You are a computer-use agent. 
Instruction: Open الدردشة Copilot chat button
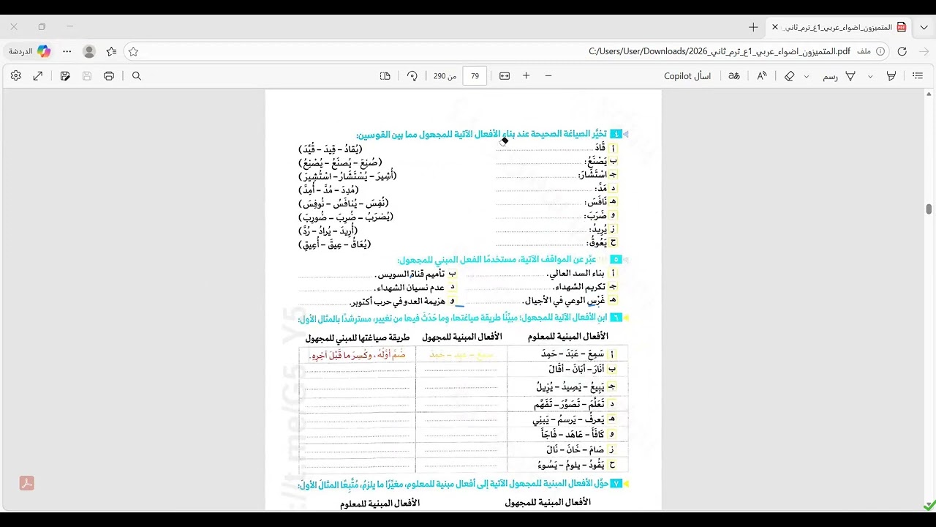[x=30, y=51]
